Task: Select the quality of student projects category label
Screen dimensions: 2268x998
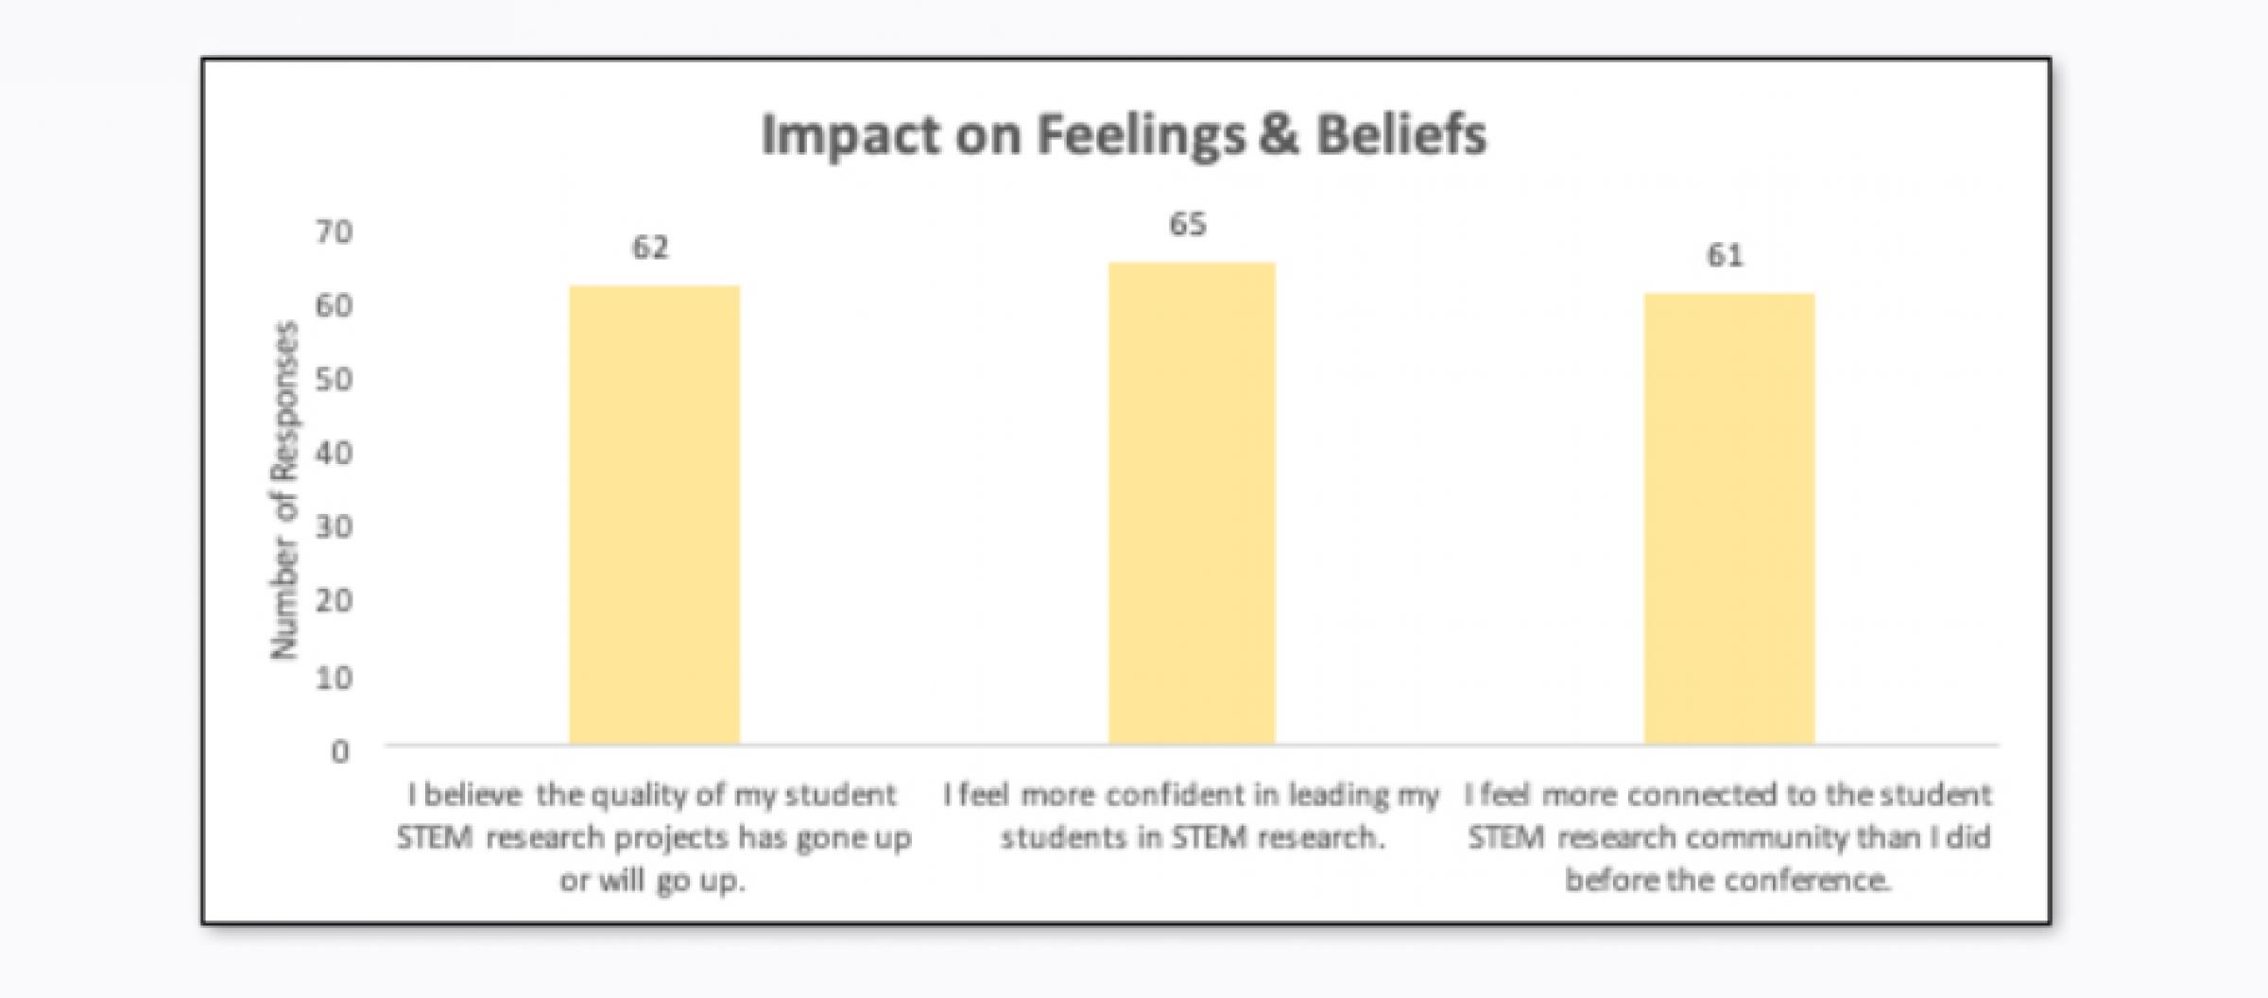Action: click(x=653, y=837)
